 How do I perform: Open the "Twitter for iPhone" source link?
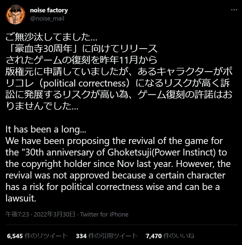tap(104, 214)
